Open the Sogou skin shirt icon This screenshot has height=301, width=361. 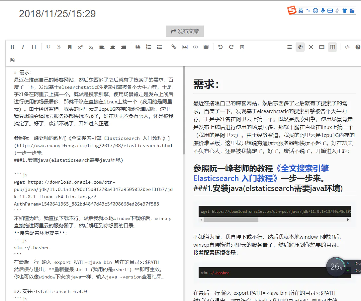click(x=345, y=11)
